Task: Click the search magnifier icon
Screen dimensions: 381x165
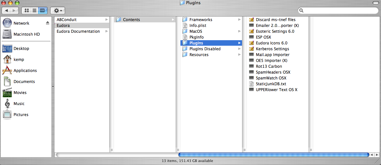Action: pos(302,10)
